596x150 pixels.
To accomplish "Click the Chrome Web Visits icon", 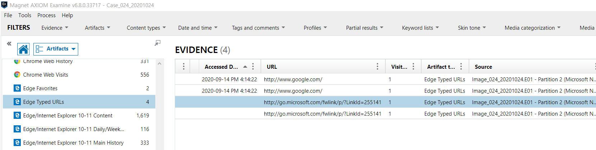I will pyautogui.click(x=17, y=74).
